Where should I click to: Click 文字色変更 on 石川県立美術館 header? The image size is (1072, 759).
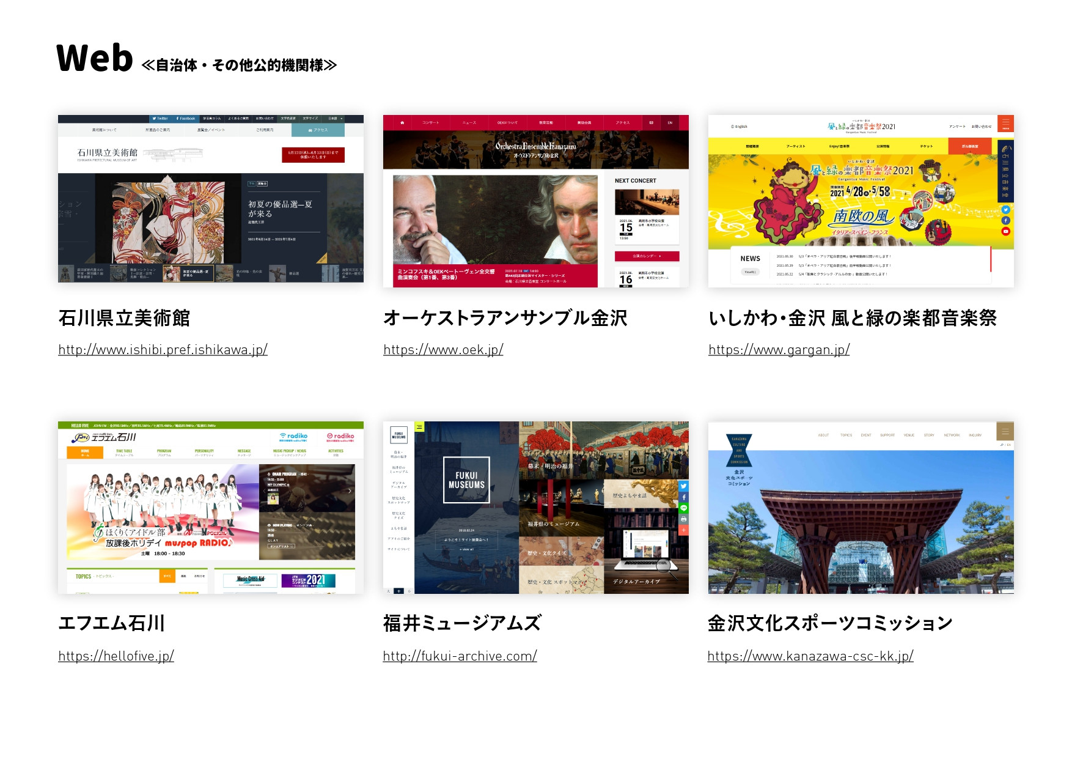[x=289, y=119]
